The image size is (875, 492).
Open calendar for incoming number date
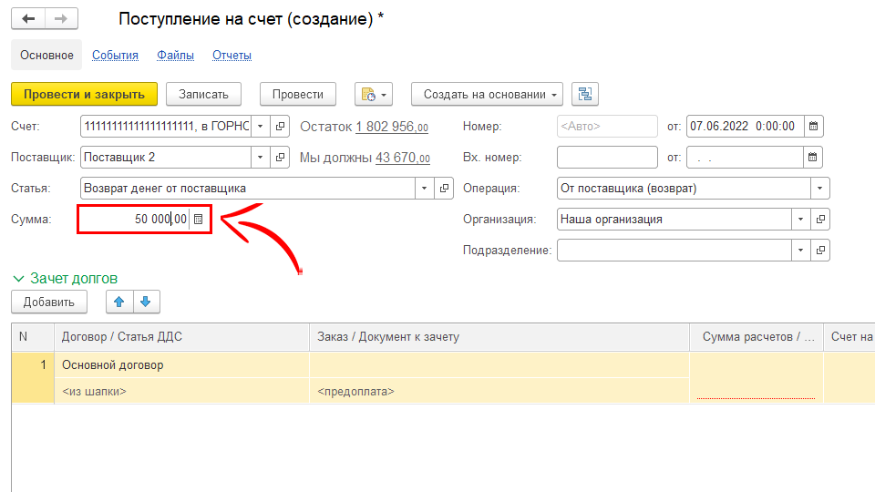(814, 158)
